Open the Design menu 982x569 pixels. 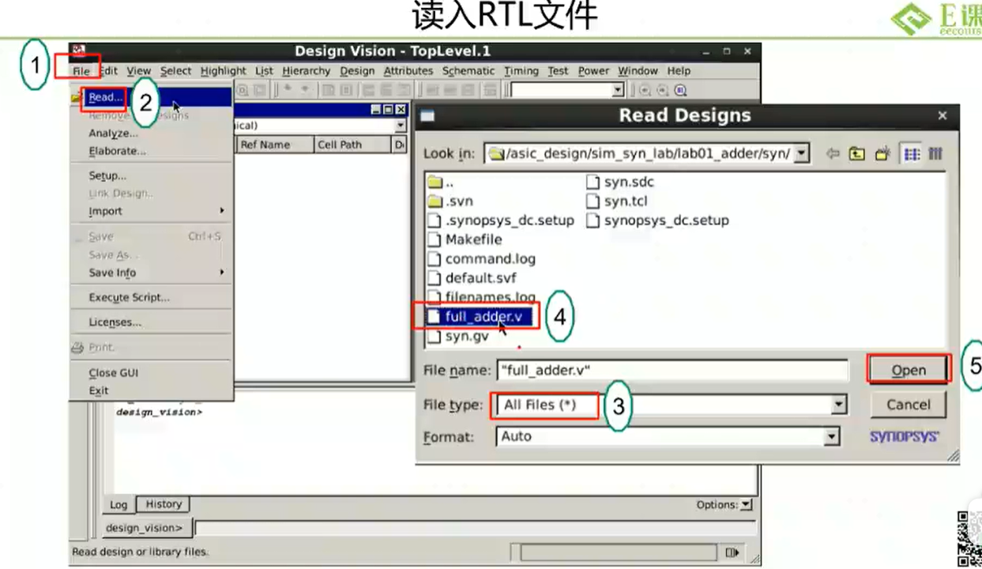click(357, 71)
